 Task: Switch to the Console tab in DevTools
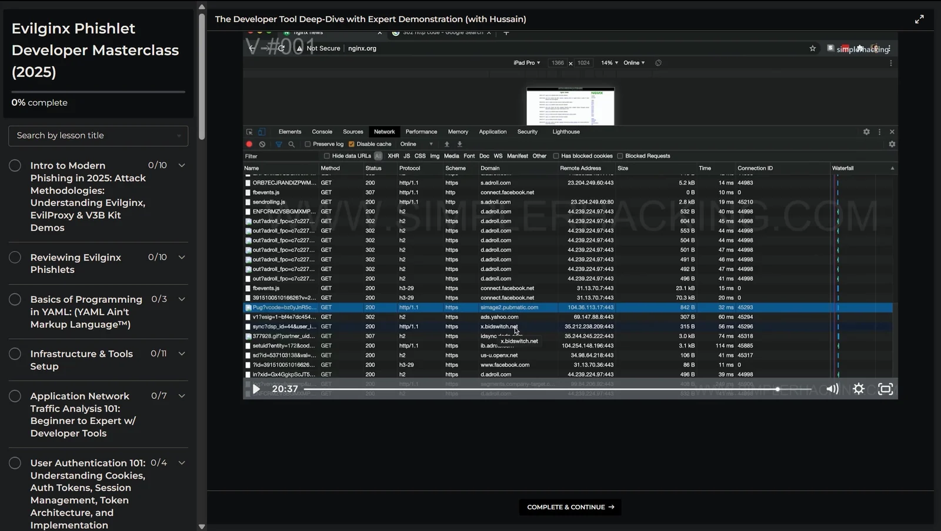point(322,132)
